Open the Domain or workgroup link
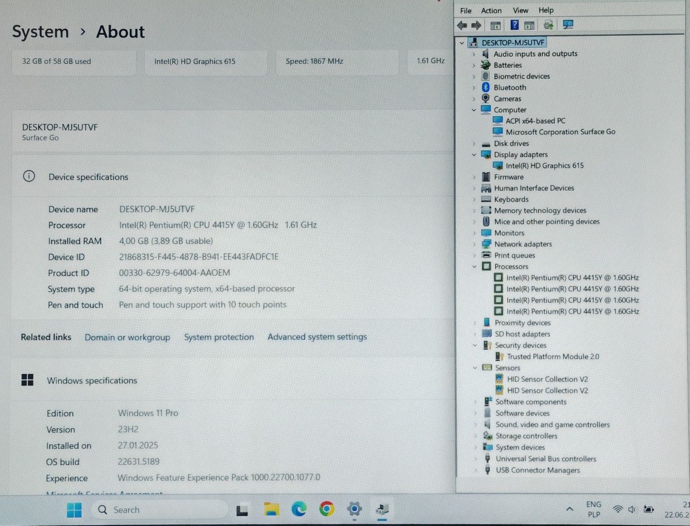Viewport: 690px width, 526px height. tap(127, 338)
